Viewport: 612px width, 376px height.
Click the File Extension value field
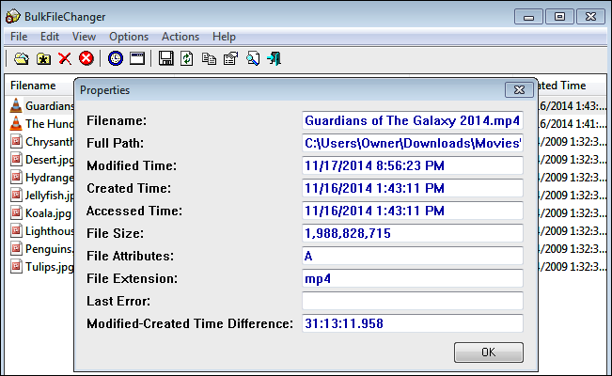tap(413, 279)
